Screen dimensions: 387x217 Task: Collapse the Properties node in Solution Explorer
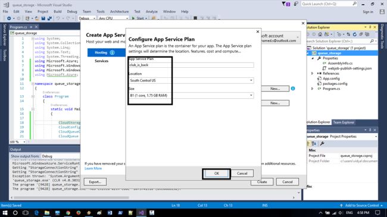(x=313, y=58)
